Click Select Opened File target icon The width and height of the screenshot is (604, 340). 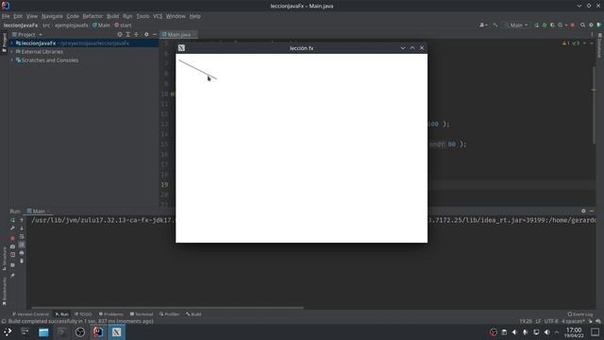tap(120, 34)
